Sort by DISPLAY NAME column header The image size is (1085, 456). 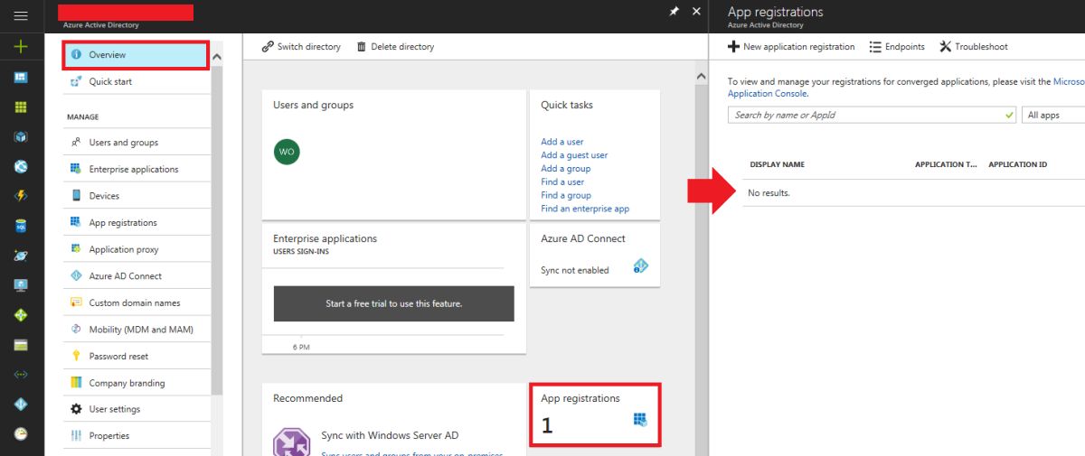tap(777, 165)
